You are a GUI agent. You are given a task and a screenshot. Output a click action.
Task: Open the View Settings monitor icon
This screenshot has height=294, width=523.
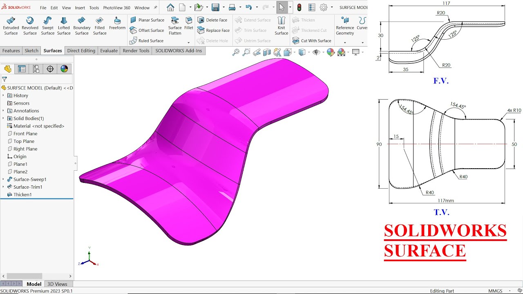(355, 52)
